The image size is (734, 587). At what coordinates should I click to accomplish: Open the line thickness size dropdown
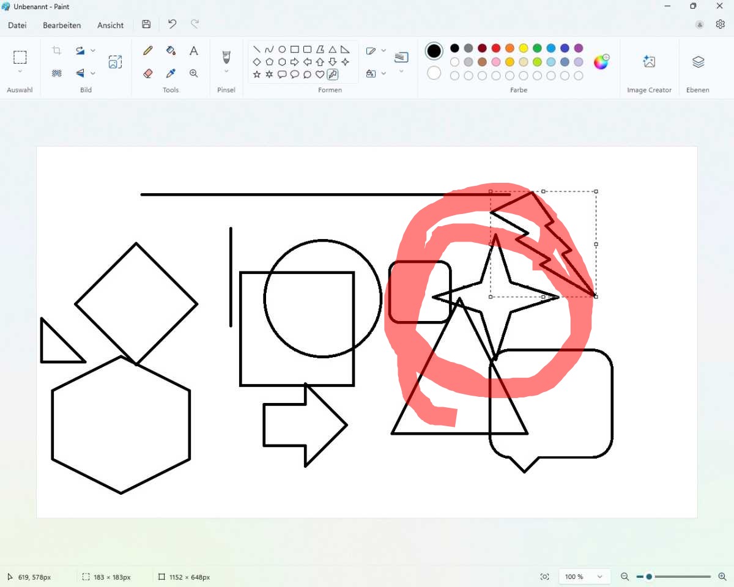tap(401, 62)
